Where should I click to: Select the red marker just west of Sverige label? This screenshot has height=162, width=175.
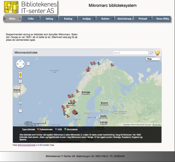pos(77,91)
